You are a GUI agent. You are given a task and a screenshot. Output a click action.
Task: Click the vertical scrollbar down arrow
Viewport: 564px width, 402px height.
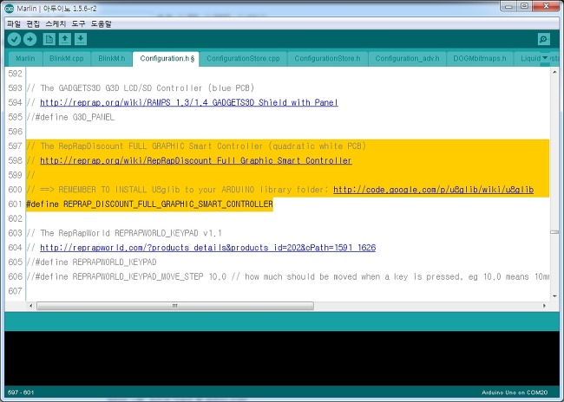coord(554,296)
